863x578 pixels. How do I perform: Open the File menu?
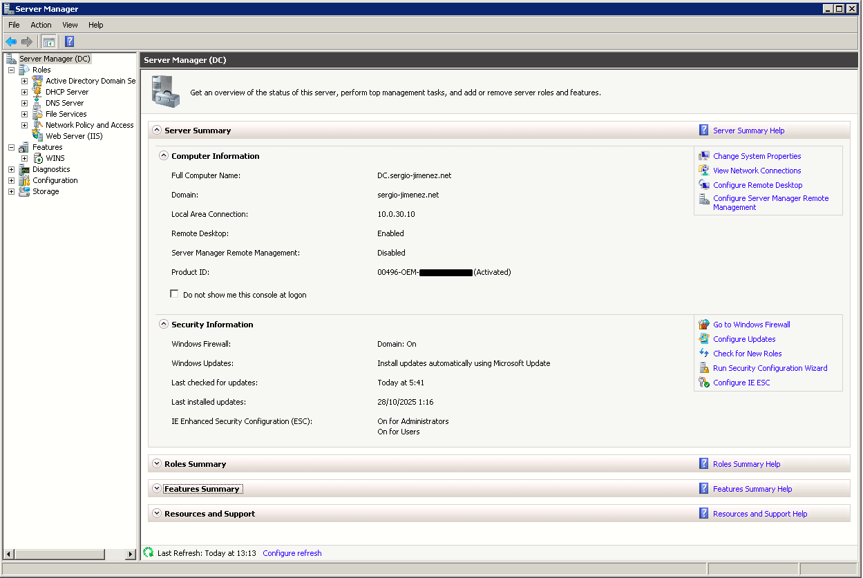point(14,25)
